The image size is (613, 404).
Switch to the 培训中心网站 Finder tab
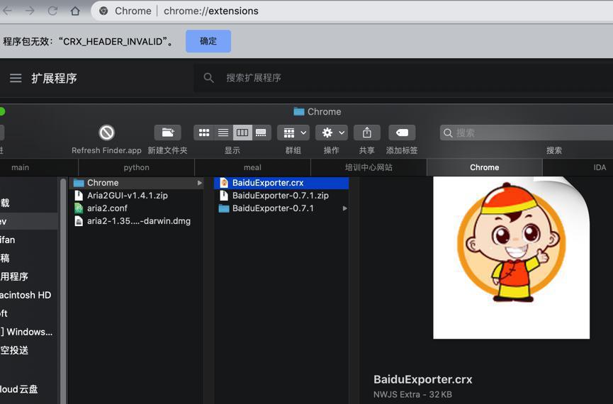click(x=369, y=167)
